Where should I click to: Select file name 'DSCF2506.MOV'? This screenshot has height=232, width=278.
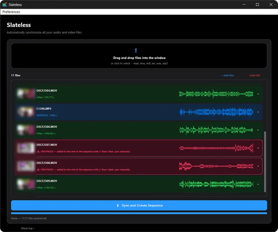(x=47, y=127)
